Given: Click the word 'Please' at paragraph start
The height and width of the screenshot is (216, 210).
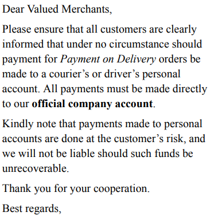Looking at the screenshot, I should coord(17,29).
